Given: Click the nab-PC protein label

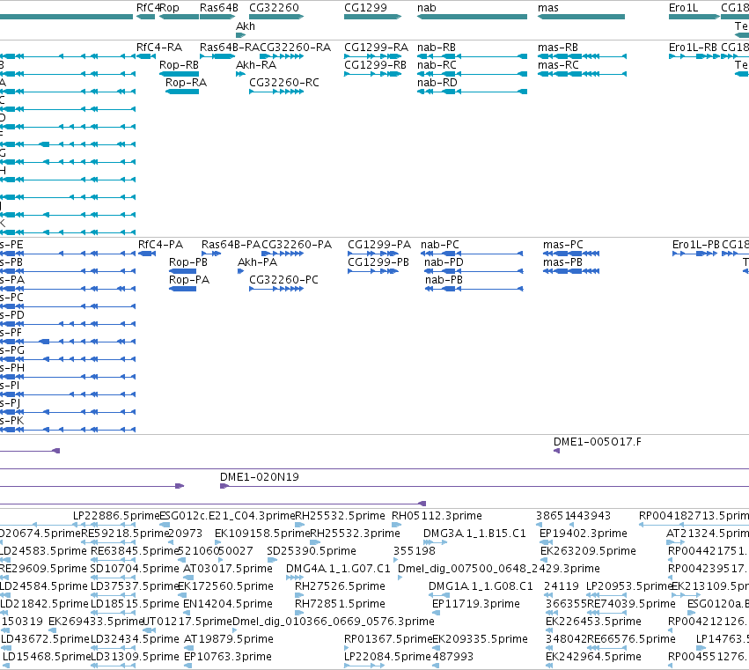Looking at the screenshot, I should [x=439, y=245].
